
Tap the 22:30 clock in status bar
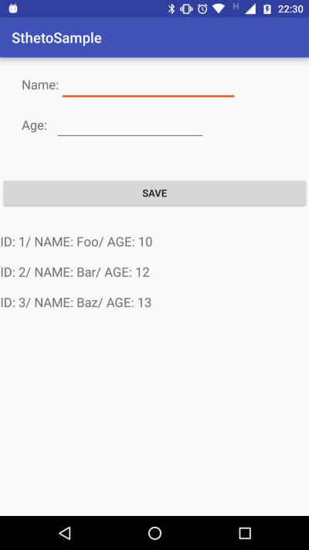290,9
